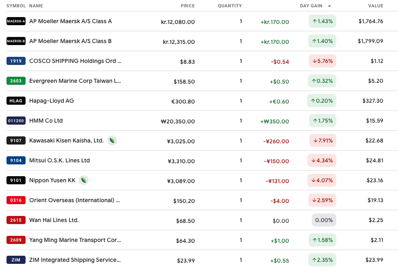Click the 1919 COSCO symbol badge

coord(16,61)
